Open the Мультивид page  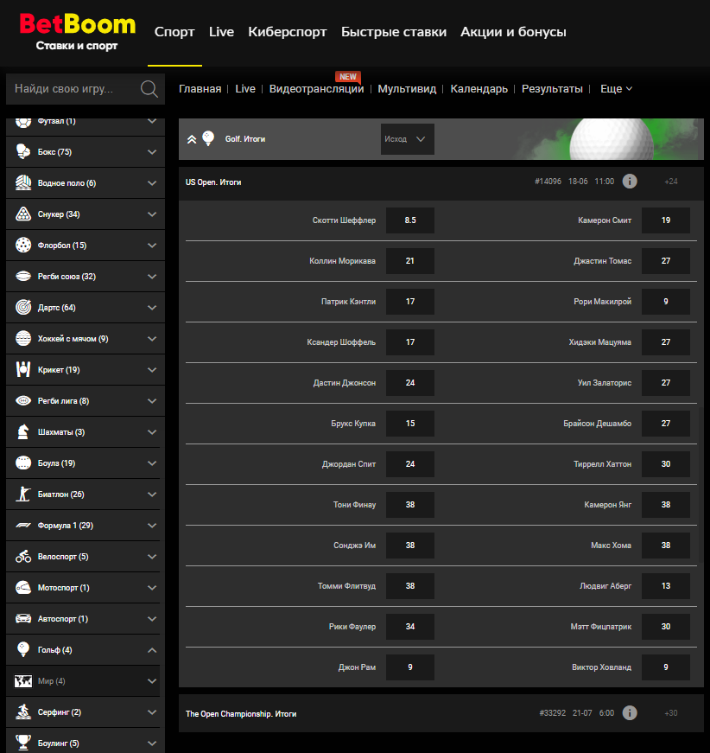tap(407, 89)
